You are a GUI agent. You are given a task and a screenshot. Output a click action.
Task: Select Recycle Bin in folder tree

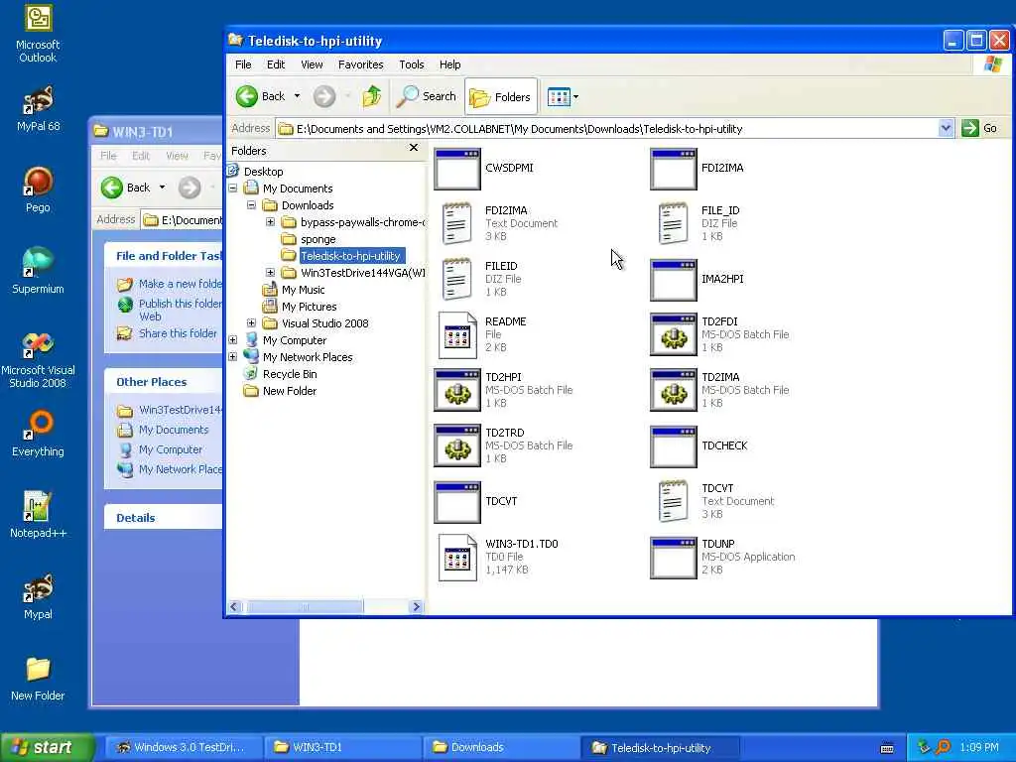289,374
